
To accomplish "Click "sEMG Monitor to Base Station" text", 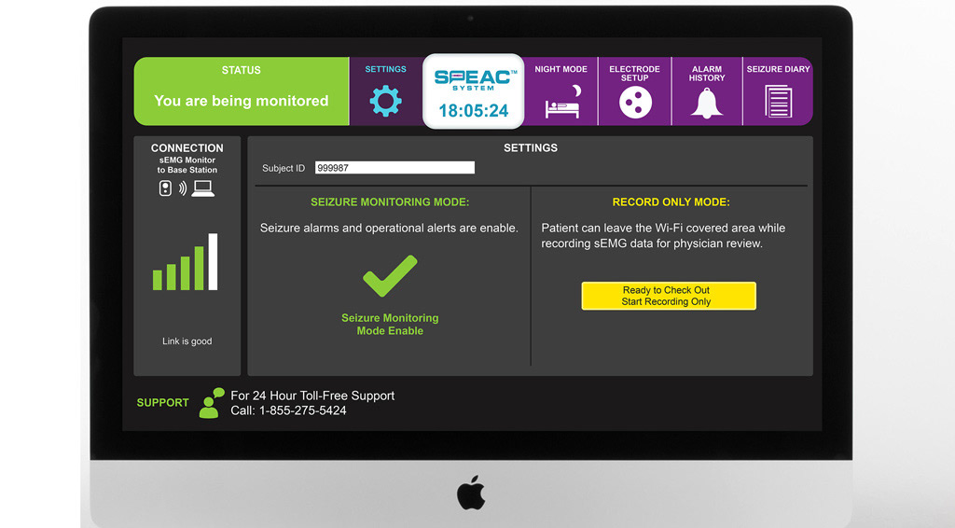I will tap(187, 165).
